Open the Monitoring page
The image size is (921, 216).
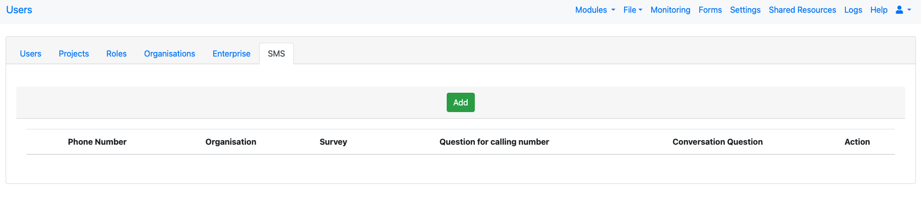[x=670, y=10]
